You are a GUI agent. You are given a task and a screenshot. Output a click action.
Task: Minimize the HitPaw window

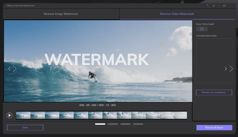219,6
